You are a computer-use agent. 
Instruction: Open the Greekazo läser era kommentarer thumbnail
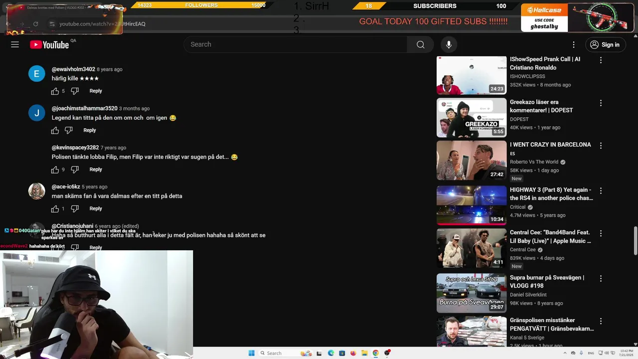(x=472, y=118)
